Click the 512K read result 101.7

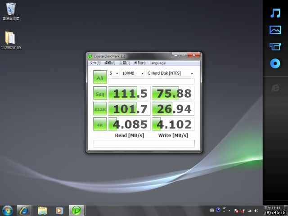coord(129,109)
